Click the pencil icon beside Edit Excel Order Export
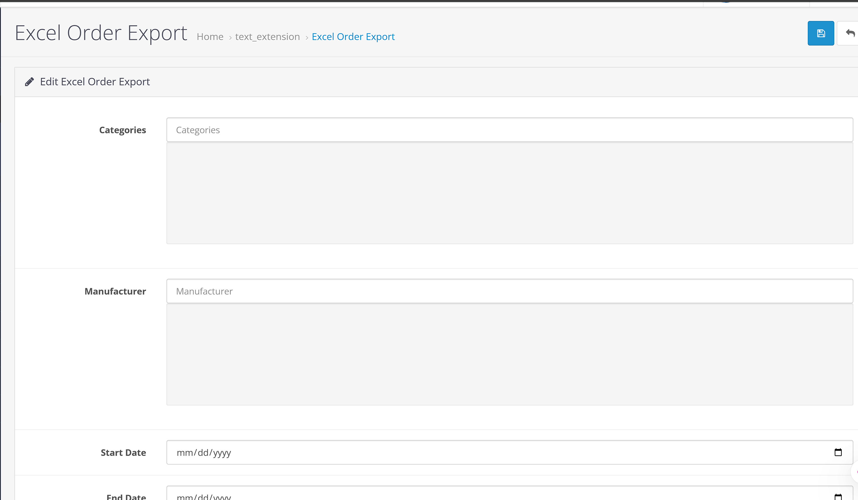The image size is (858, 500). (29, 82)
